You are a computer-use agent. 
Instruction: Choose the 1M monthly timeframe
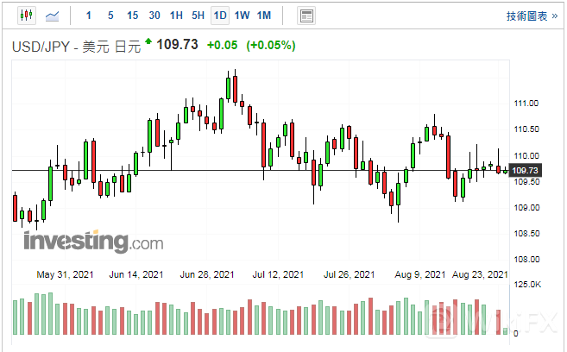264,16
